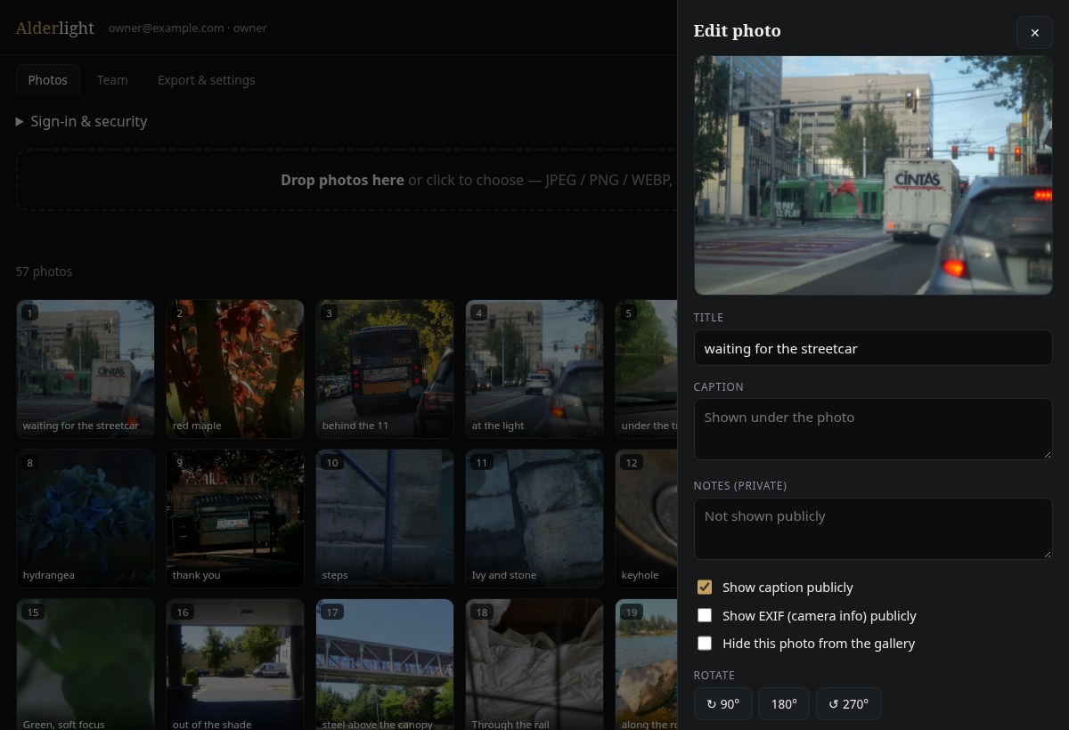Open the at the light photo

pos(534,369)
